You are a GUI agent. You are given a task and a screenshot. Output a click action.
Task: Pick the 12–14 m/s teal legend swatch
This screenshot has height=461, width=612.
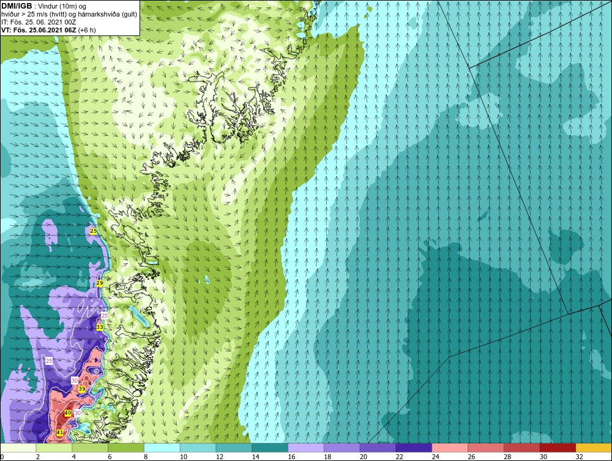(234, 448)
